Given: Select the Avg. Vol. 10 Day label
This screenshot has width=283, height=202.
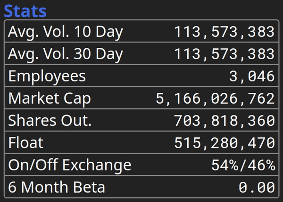Looking at the screenshot, I should pyautogui.click(x=65, y=32).
